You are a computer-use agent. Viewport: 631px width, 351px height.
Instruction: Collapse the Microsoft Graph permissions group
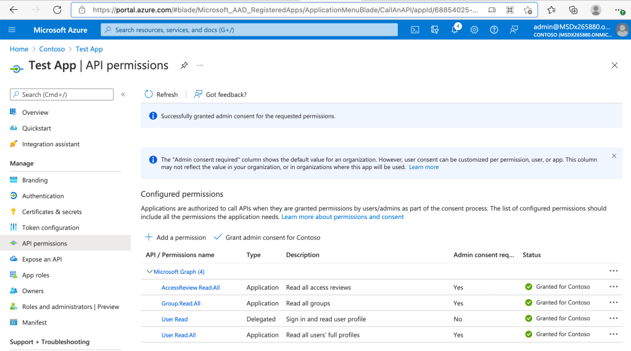point(149,271)
